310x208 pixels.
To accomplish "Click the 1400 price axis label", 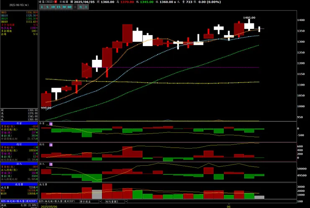I will pyautogui.click(x=301, y=20).
